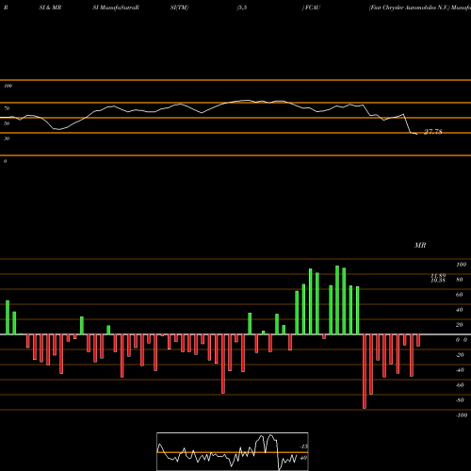Click the -20 label on the MR axis

460,355
